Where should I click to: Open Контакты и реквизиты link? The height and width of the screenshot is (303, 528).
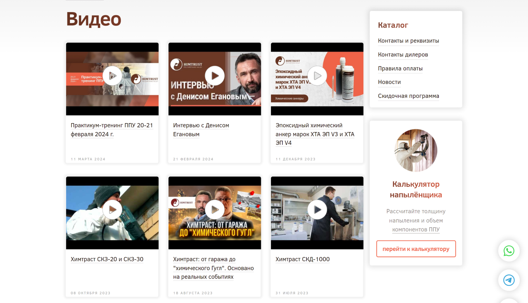(408, 41)
